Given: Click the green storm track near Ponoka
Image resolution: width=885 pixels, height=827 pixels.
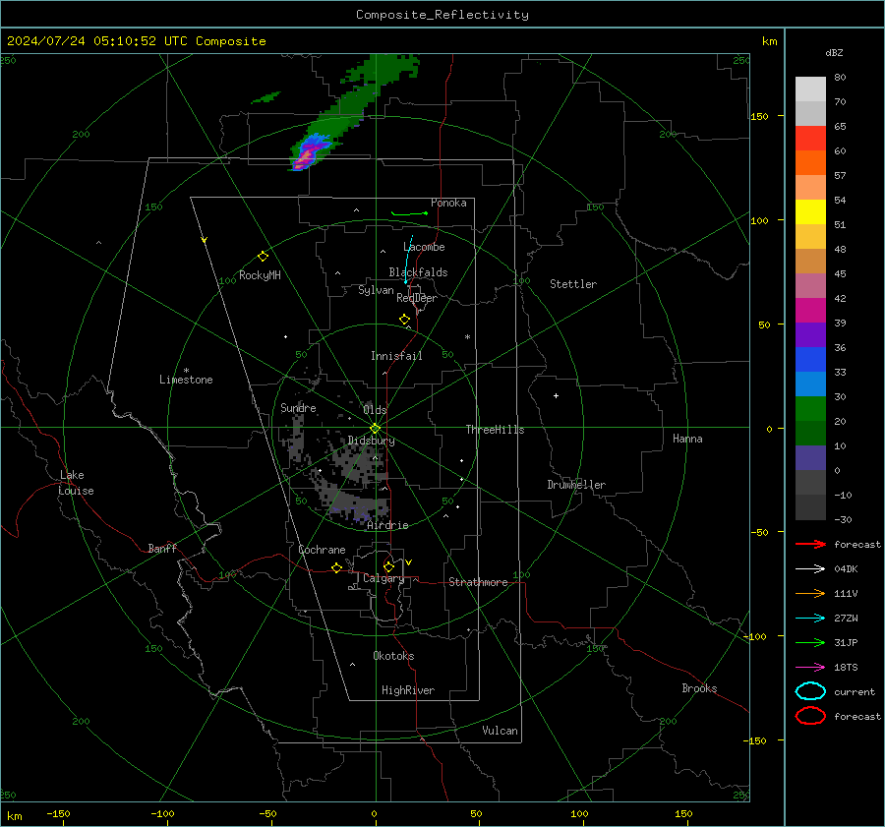Looking at the screenshot, I should tap(410, 213).
